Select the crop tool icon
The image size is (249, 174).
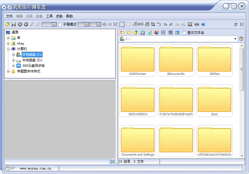pyautogui.click(x=153, y=24)
